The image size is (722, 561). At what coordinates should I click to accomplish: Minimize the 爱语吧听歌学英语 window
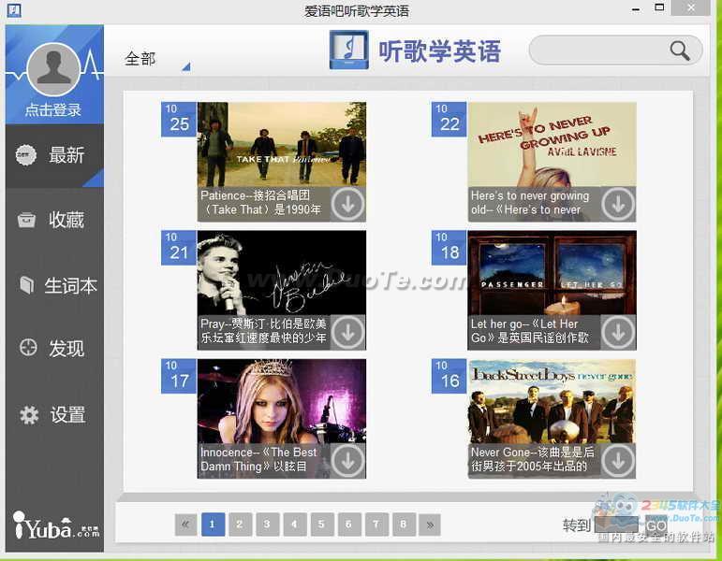[x=636, y=8]
